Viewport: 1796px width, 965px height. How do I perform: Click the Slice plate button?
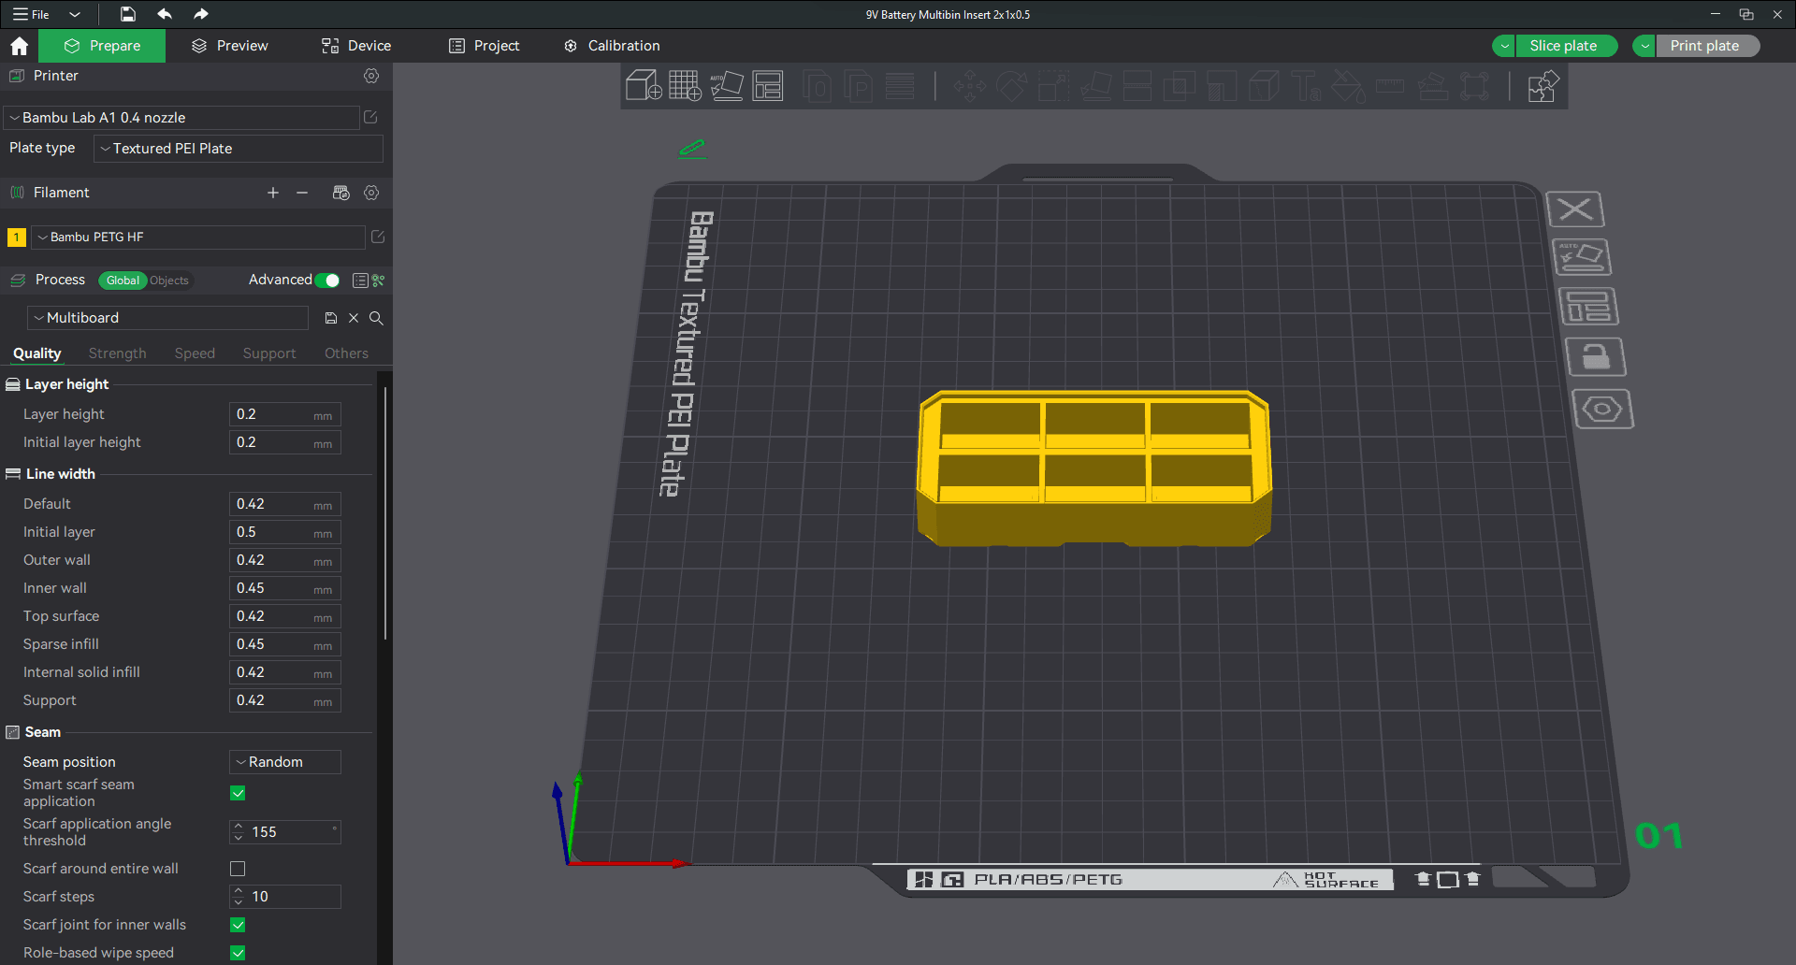(1562, 46)
